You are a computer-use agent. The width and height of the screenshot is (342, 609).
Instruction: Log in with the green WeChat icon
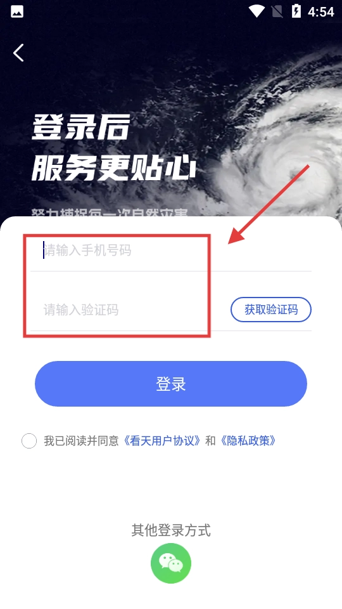171,563
